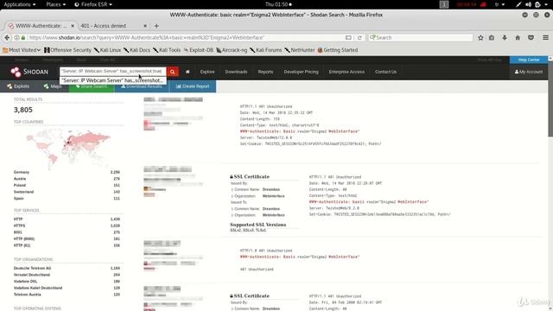Open Developer Pricing in Shodan navigation
This screenshot has height=311, width=553.
[x=302, y=72]
